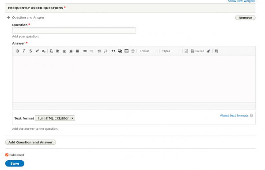Image resolution: width=265 pixels, height=170 pixels.
Task: Click Show row weights link
Action: [x=242, y=1]
